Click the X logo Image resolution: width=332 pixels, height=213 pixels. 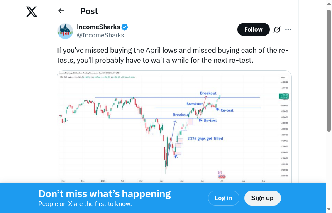tap(32, 12)
